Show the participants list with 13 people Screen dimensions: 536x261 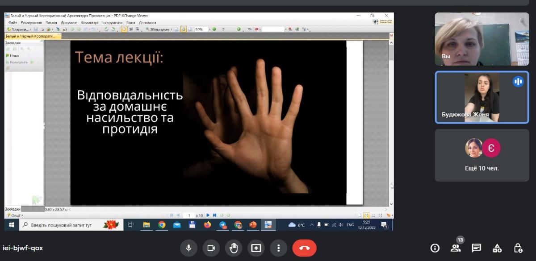(456, 248)
